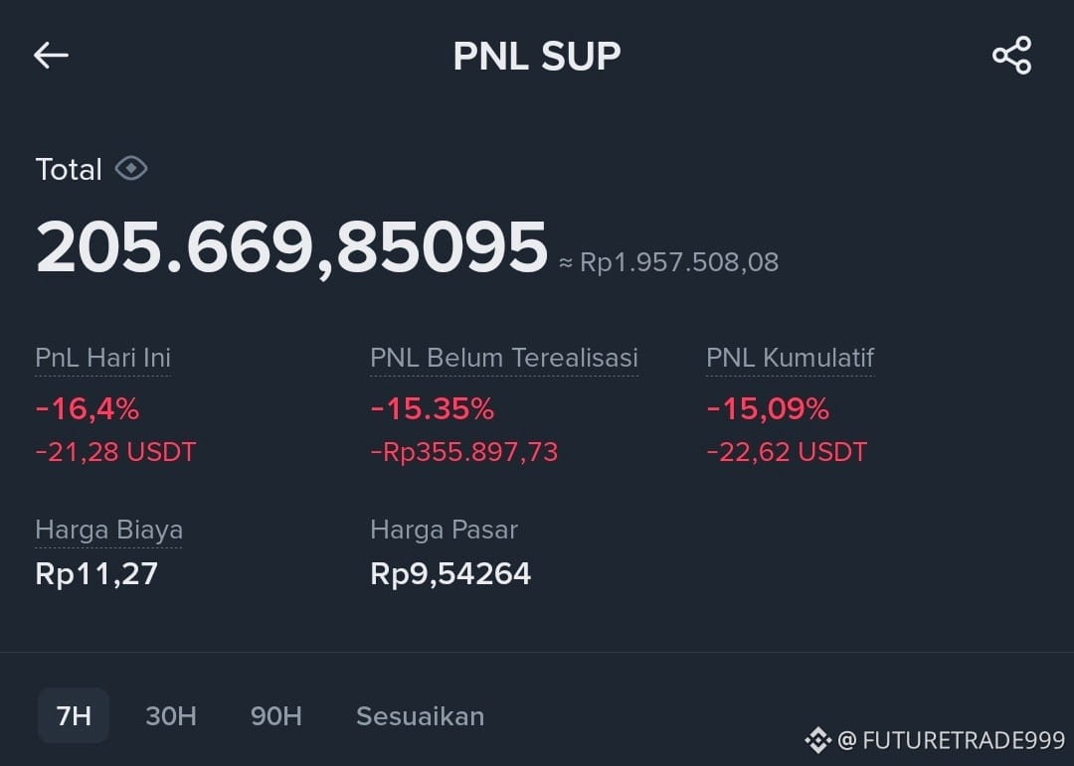Tap the PNL Kumulatif label
Image resolution: width=1074 pixels, height=766 pixels.
[790, 358]
